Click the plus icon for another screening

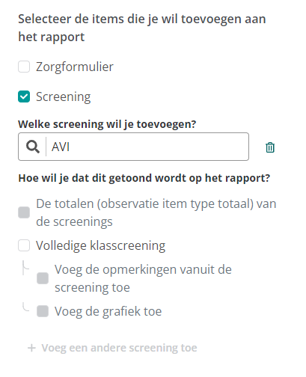tap(31, 348)
